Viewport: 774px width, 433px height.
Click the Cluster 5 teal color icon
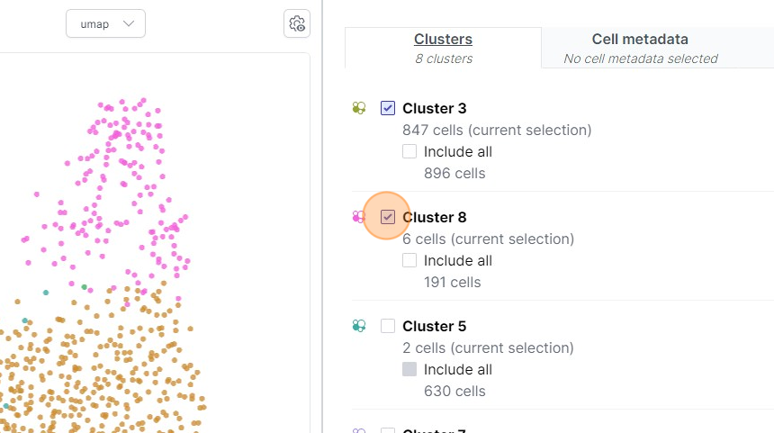pos(359,326)
